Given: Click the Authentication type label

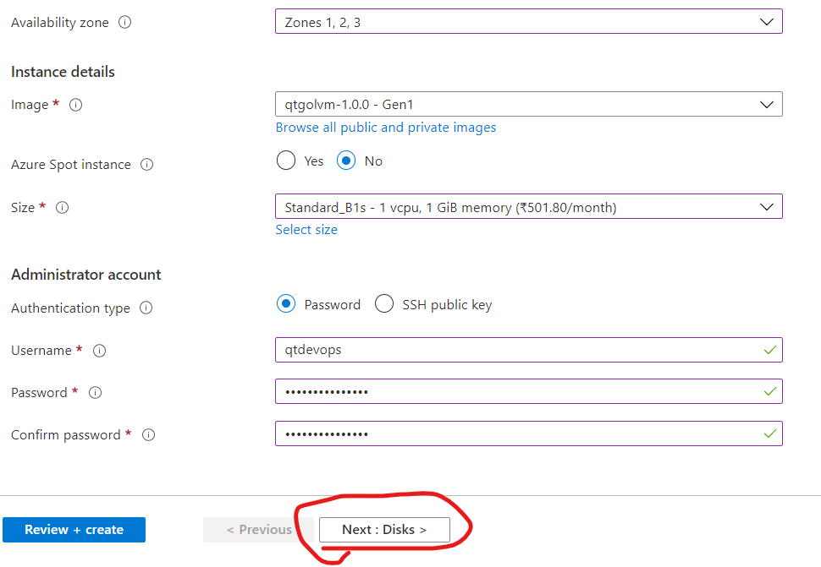Looking at the screenshot, I should pyautogui.click(x=70, y=308).
